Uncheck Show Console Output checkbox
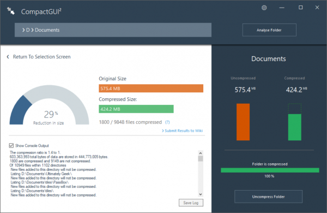Screen dimensions: 327x213 pos(11,145)
